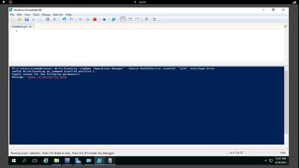Select the Untitled1.ps1 script tab
This screenshot has width=299, height=168.
point(20,27)
